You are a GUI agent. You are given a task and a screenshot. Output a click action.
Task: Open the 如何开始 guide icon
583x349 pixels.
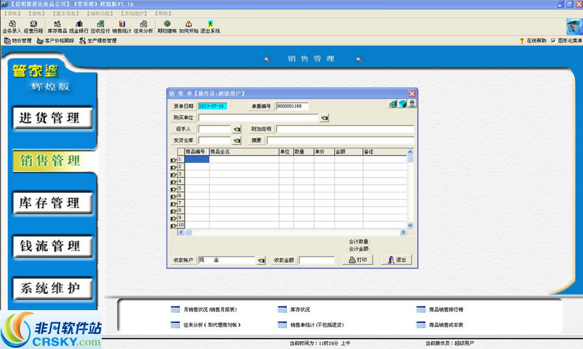[x=189, y=27]
